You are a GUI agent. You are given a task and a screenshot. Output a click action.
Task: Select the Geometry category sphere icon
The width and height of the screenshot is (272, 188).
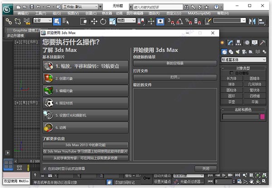(224, 52)
